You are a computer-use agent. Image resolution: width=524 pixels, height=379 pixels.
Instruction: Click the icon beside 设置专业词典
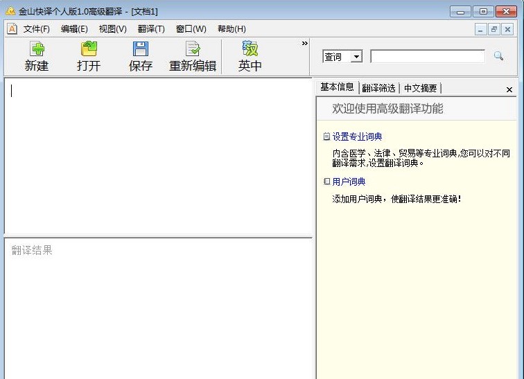coord(326,136)
